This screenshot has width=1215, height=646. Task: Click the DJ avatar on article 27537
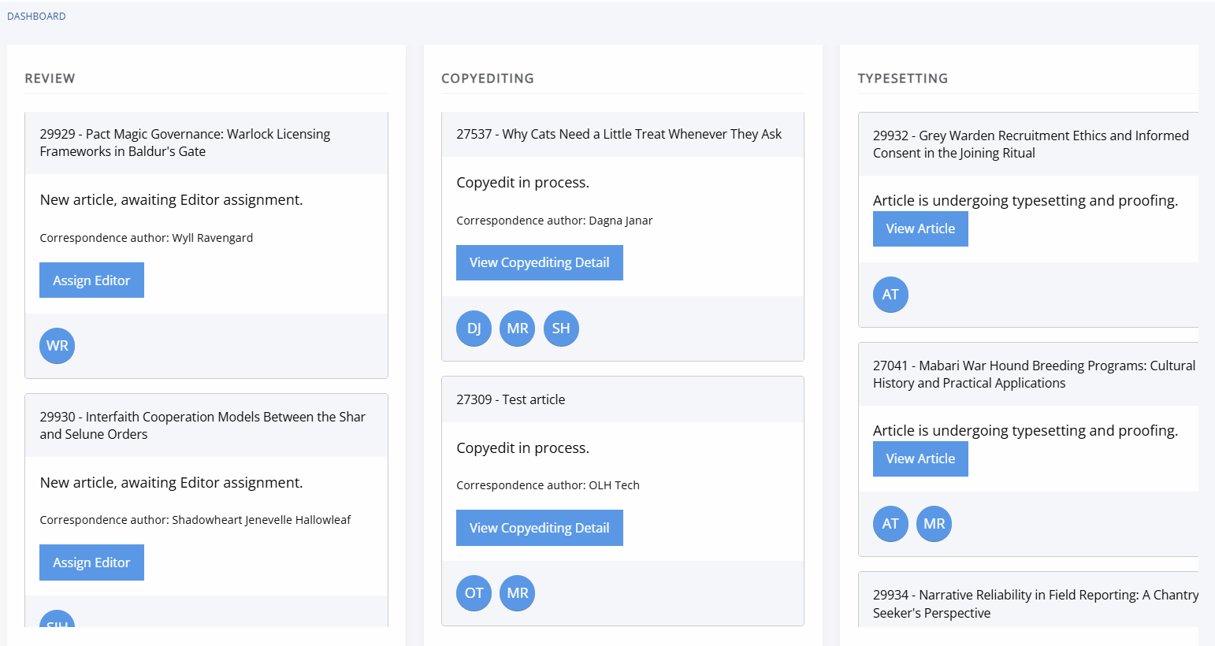[x=474, y=329]
